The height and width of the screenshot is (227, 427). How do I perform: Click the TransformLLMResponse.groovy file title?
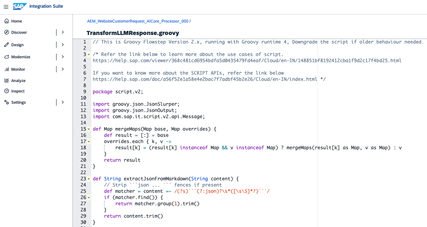click(x=133, y=33)
